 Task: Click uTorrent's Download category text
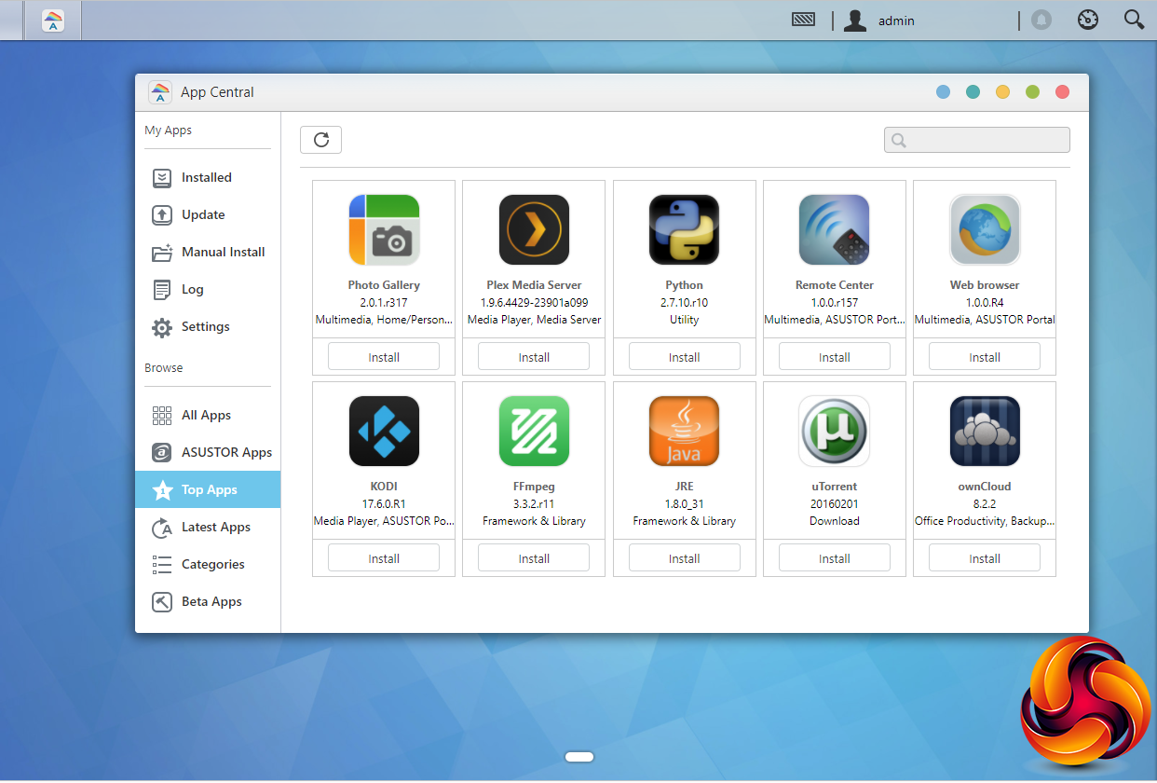835,521
